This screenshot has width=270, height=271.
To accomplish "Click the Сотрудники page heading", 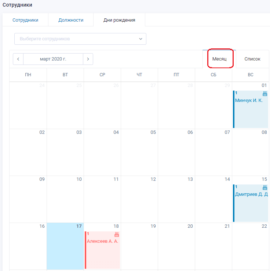I will [17, 5].
